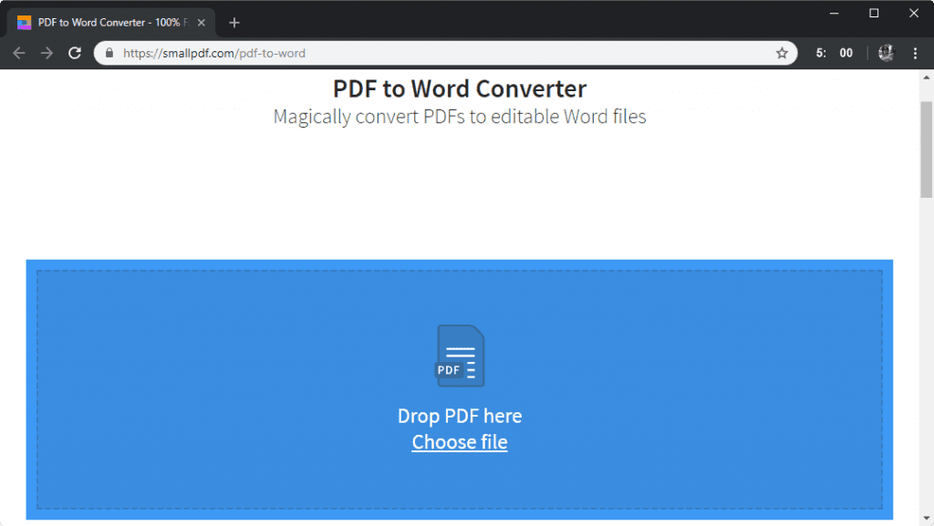Click the 'Drop PDF here' text

460,416
